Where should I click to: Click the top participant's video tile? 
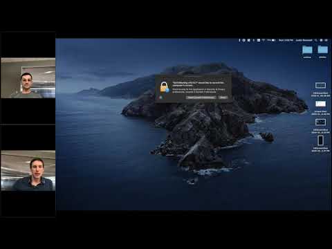tap(28, 78)
